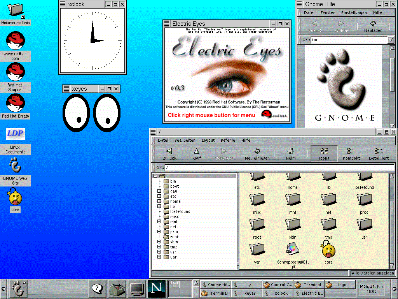Switch to Kompakt view mode
398x299 pixels.
point(351,153)
